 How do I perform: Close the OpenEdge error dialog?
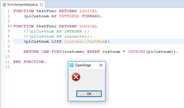(x=101, y=65)
